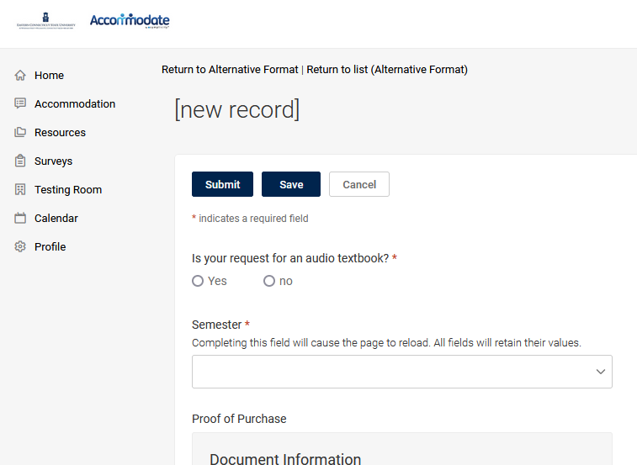
Task: Open the Surveys menu item
Action: [53, 161]
